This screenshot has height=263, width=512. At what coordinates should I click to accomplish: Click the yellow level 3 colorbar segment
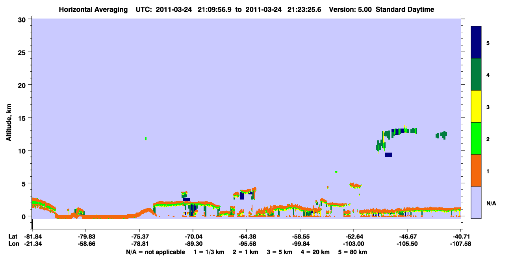(x=476, y=106)
